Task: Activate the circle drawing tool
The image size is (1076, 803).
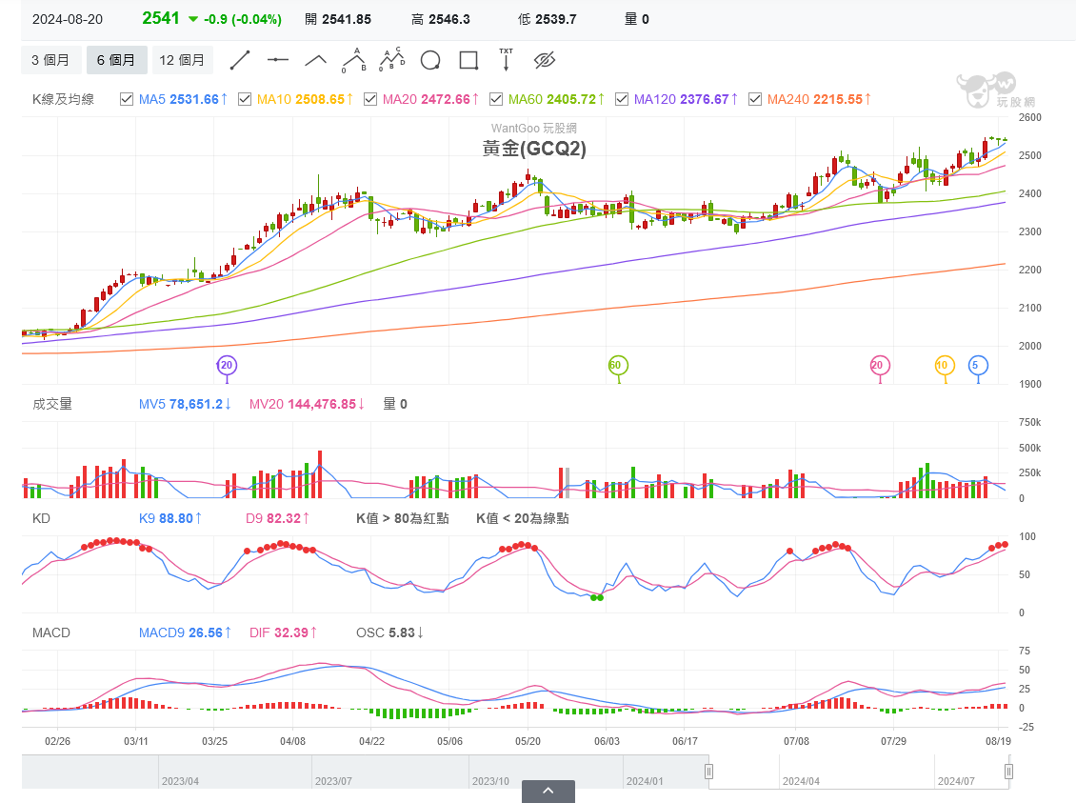Action: point(430,60)
